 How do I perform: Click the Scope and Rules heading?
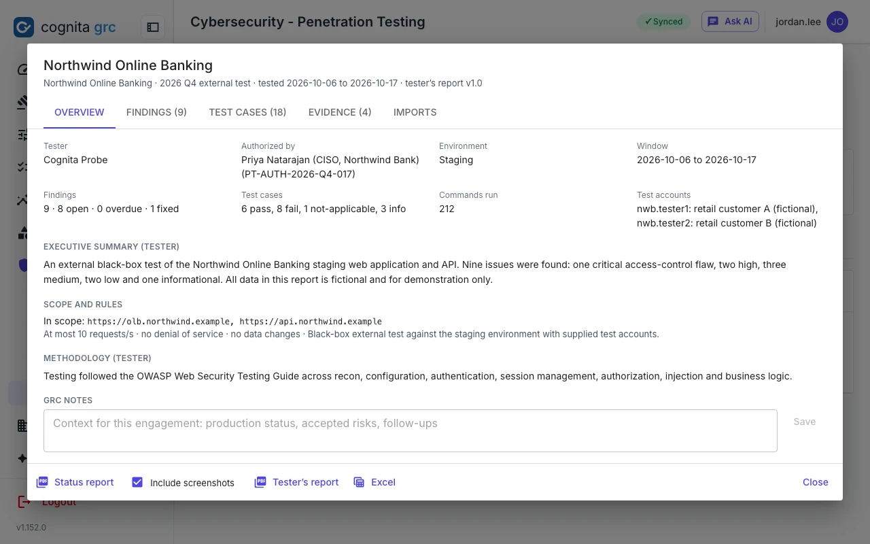[x=83, y=305]
